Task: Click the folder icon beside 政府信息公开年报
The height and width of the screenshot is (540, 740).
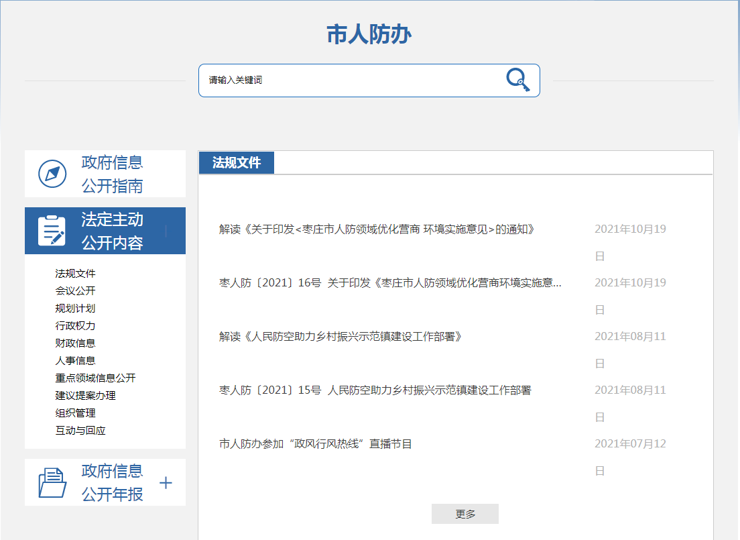Action: pyautogui.click(x=52, y=482)
